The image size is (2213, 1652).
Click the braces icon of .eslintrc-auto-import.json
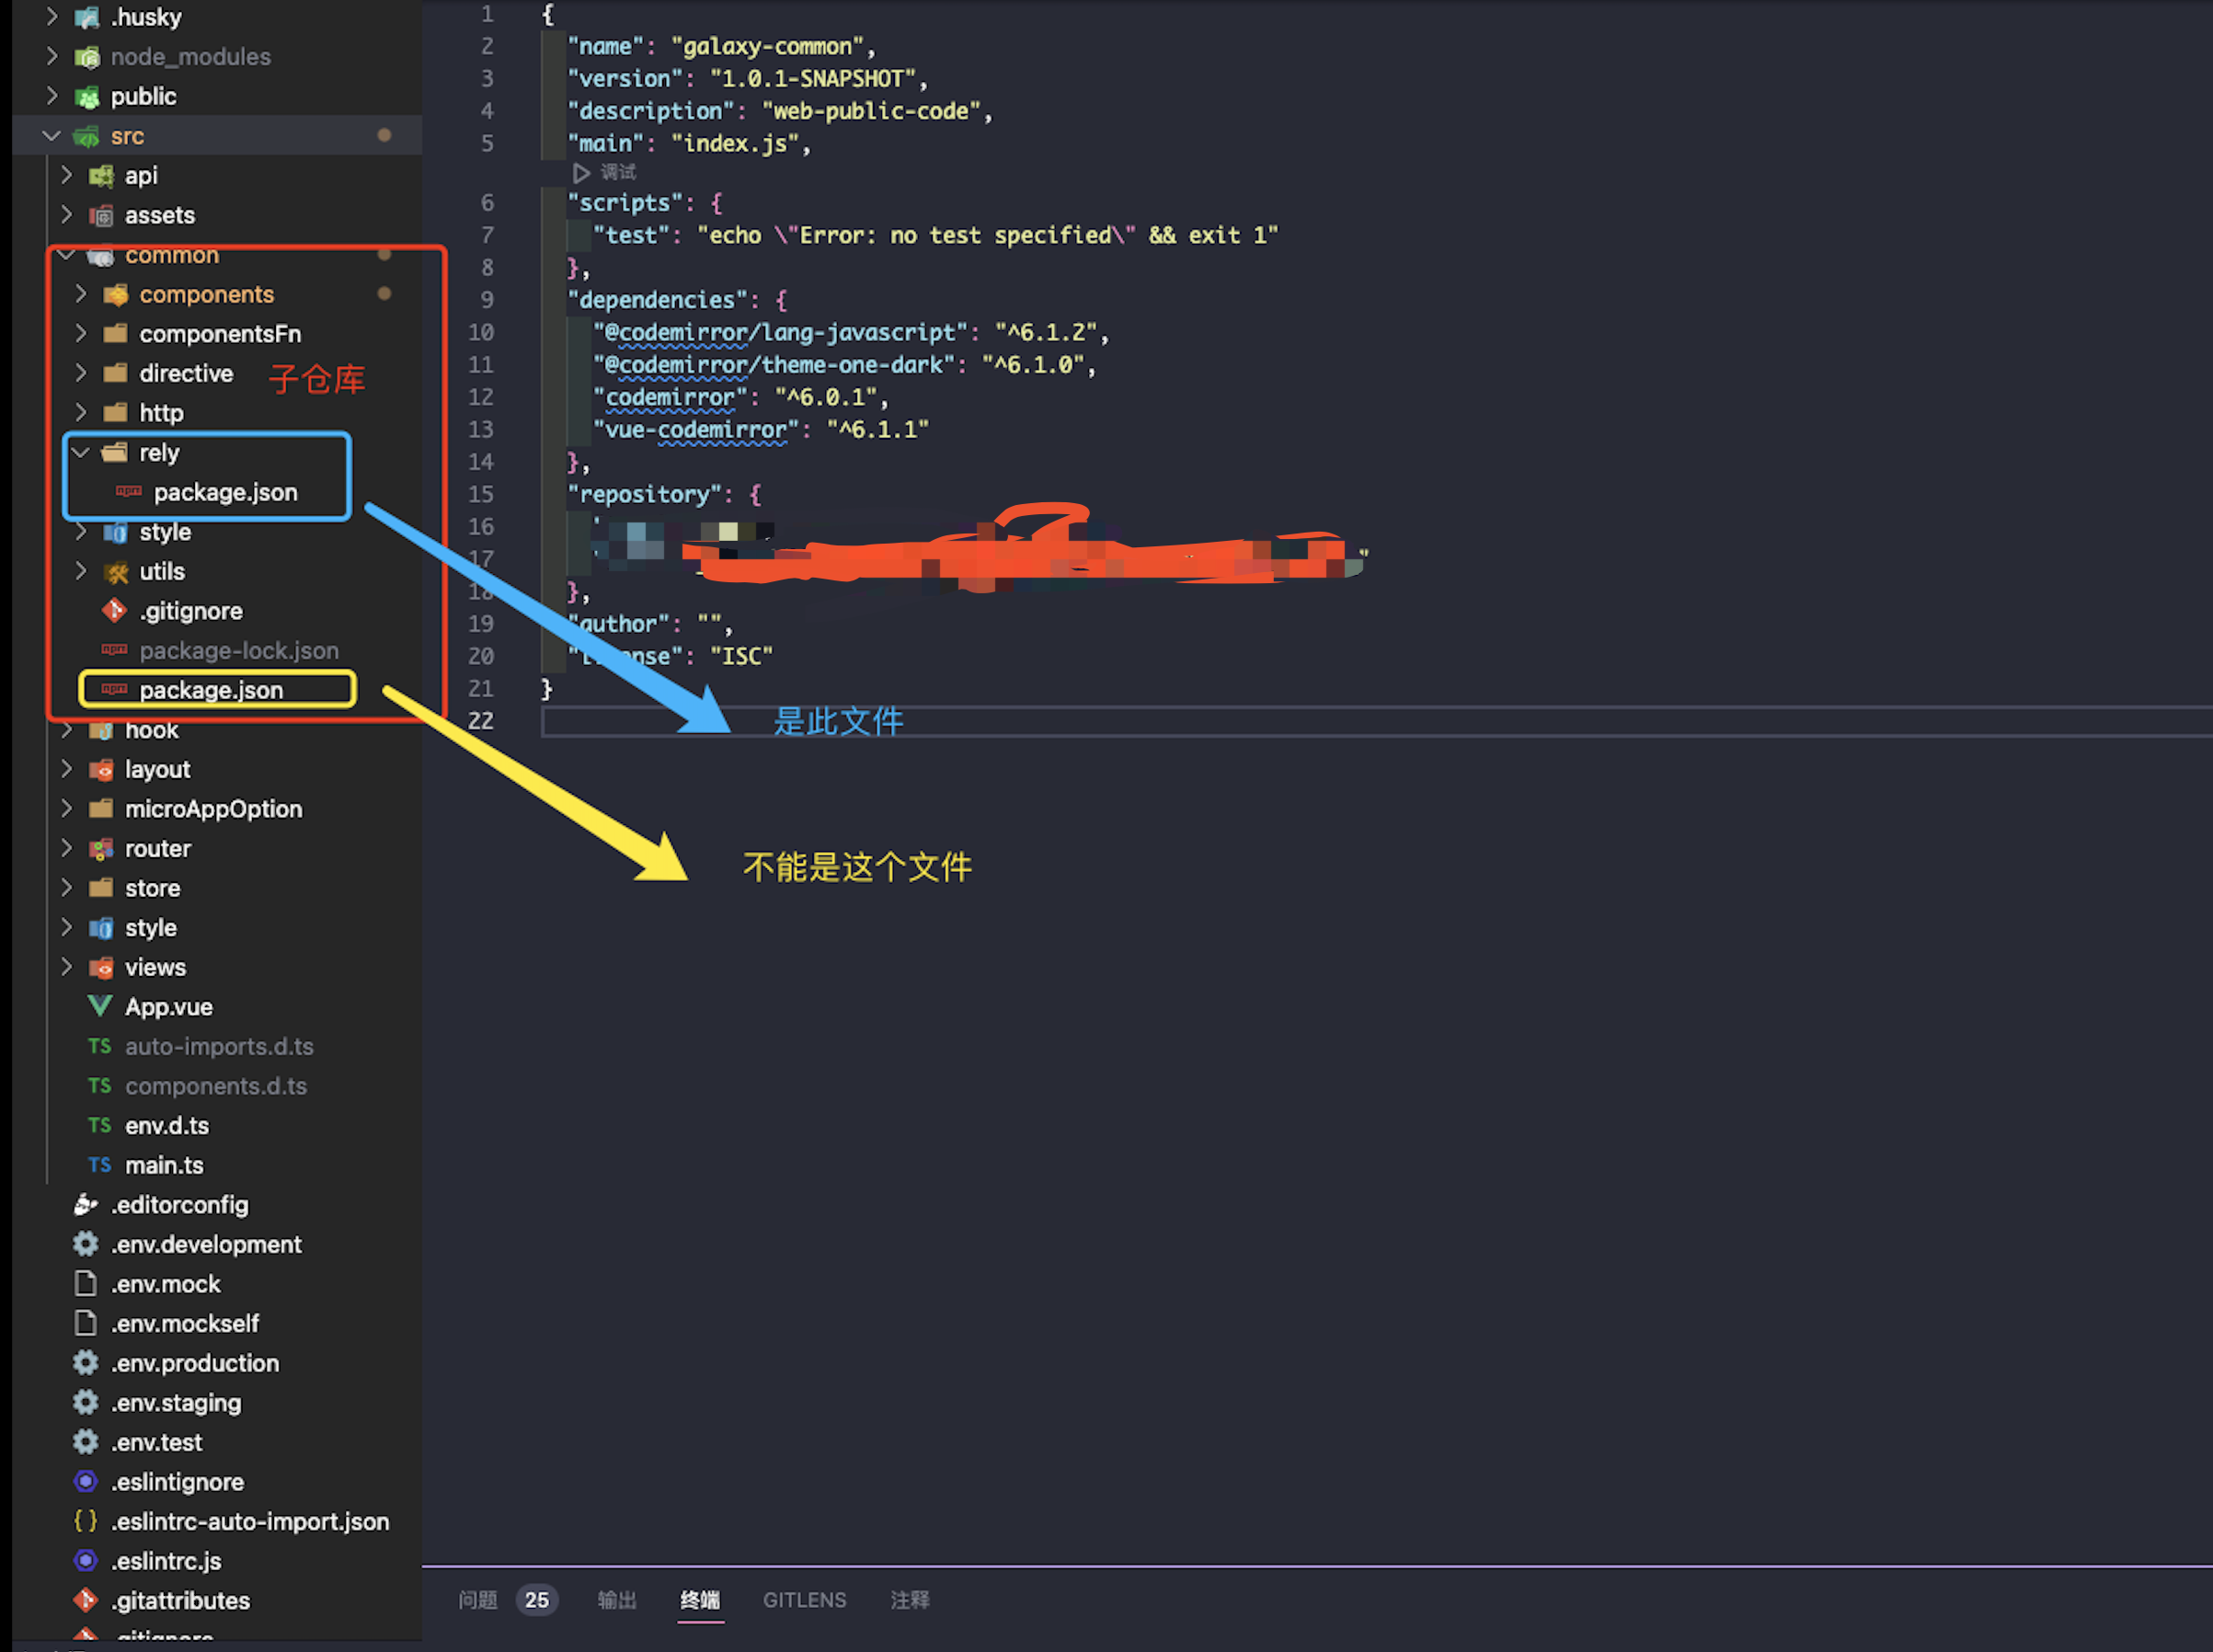coord(86,1521)
